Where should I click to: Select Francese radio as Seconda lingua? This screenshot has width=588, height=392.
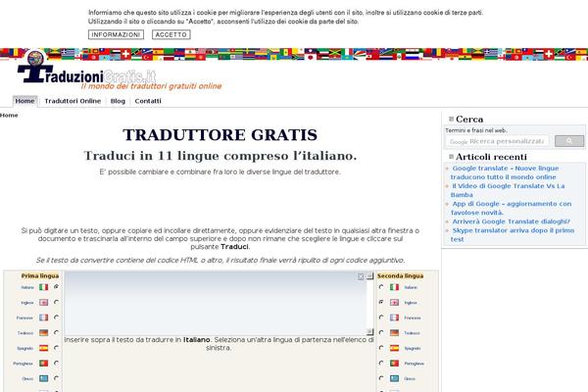click(x=381, y=318)
